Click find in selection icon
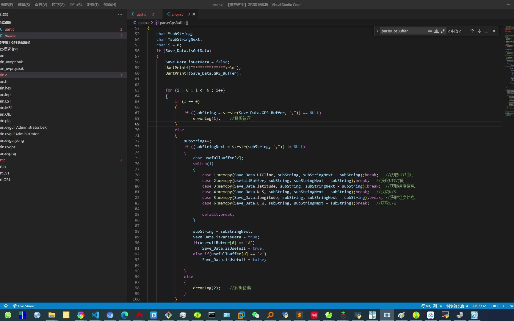 pos(487,31)
